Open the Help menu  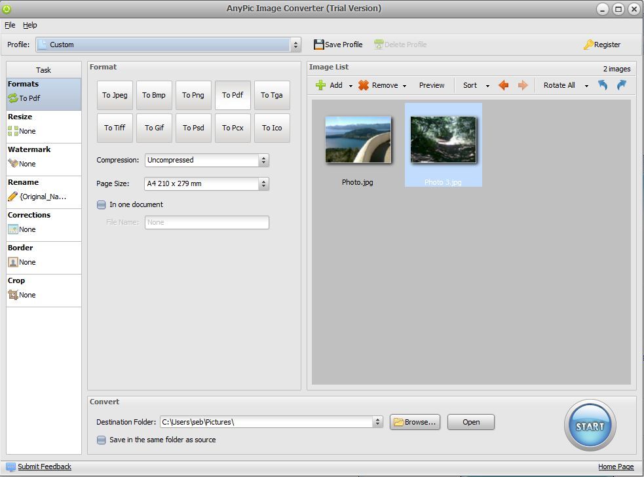[x=30, y=25]
